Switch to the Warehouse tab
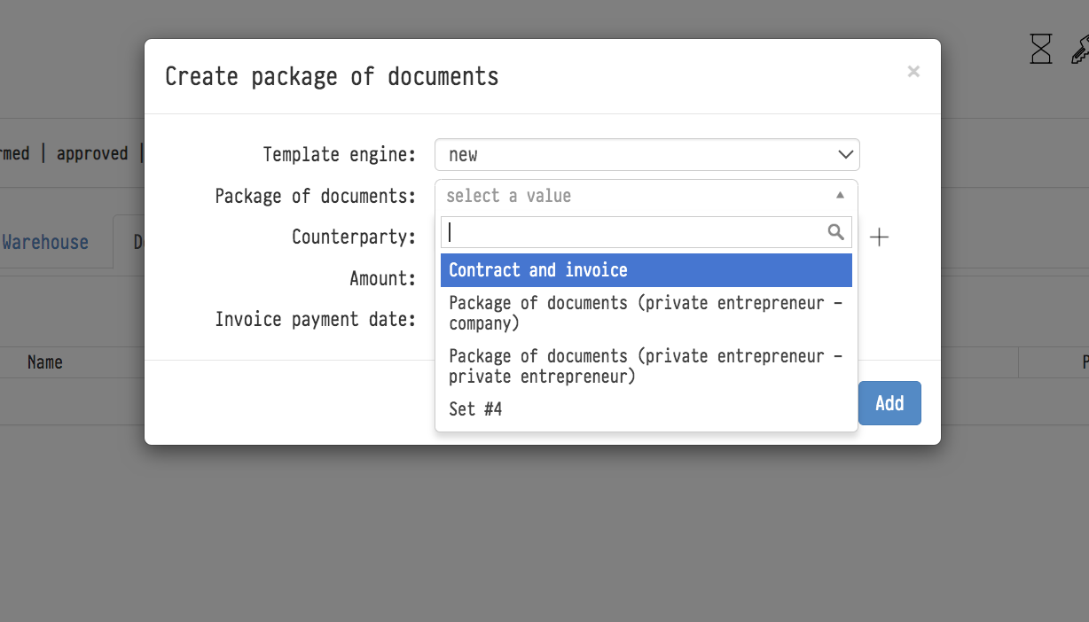 [45, 242]
